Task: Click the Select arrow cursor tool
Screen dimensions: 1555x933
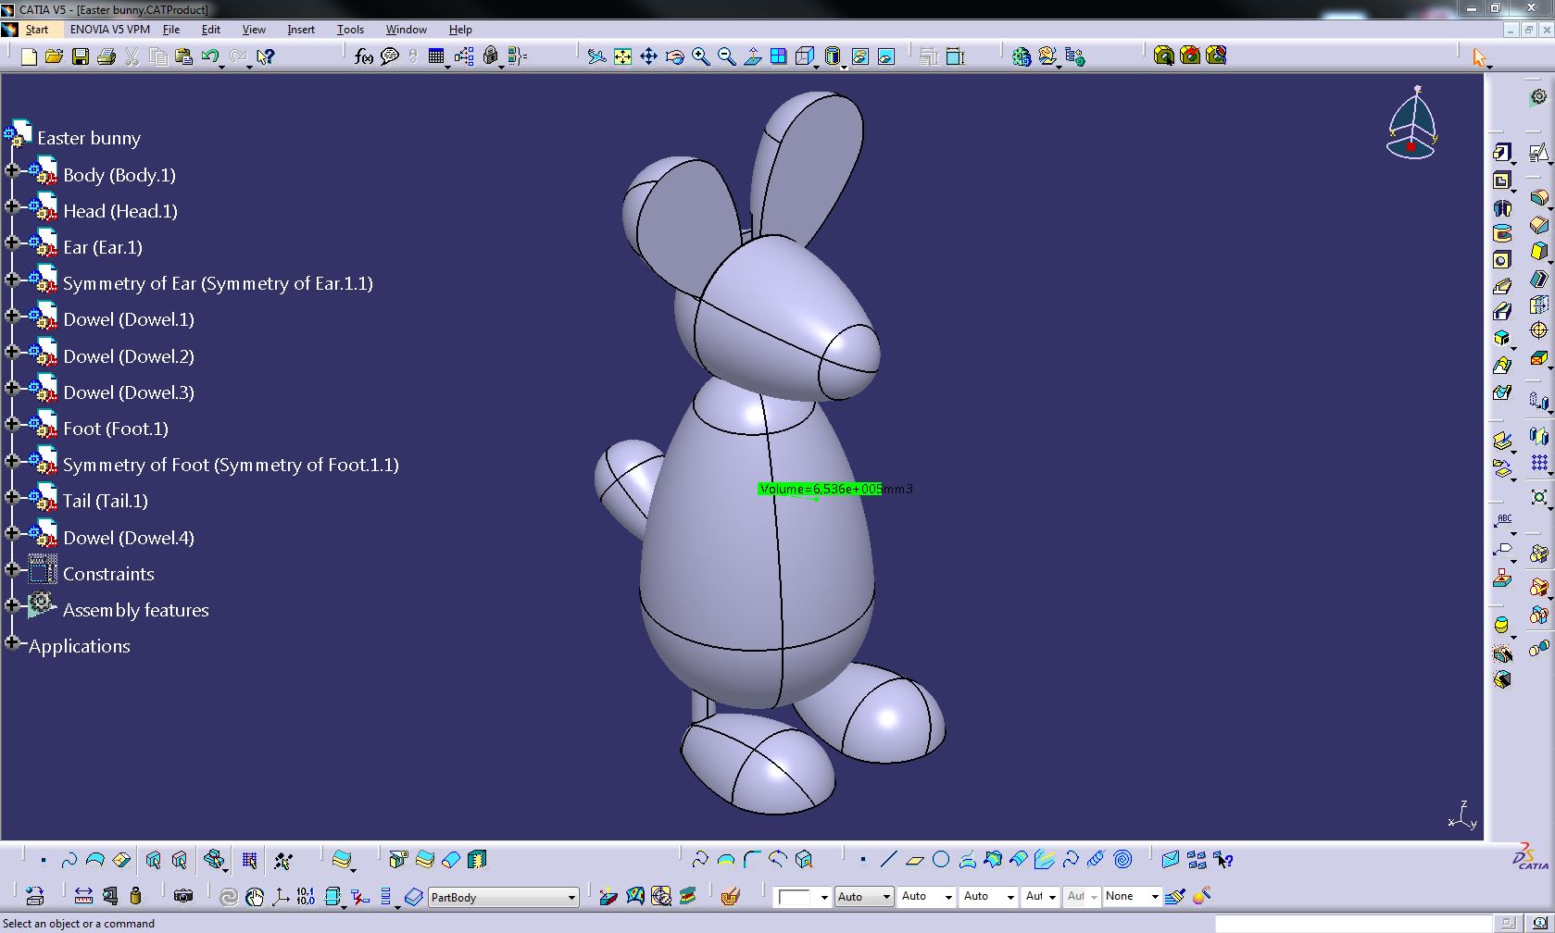Action: point(1479,57)
